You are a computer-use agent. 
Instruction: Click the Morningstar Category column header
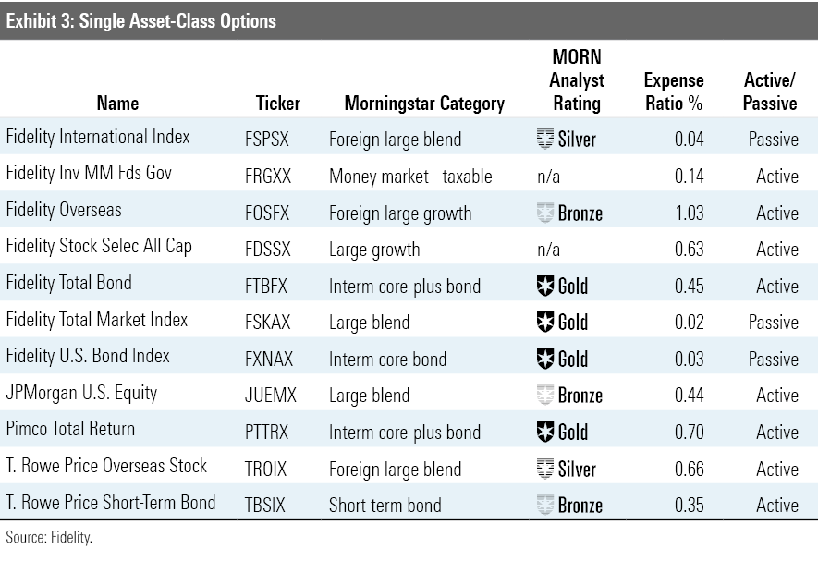tap(424, 104)
